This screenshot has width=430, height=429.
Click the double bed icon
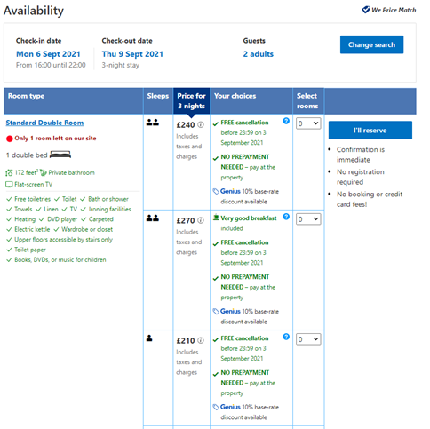click(x=60, y=155)
